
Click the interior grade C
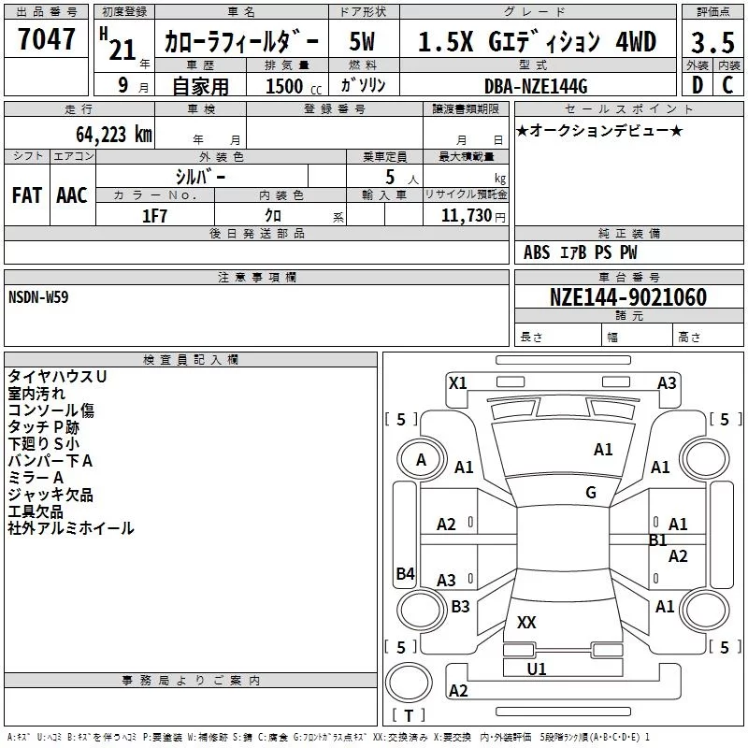tap(727, 85)
